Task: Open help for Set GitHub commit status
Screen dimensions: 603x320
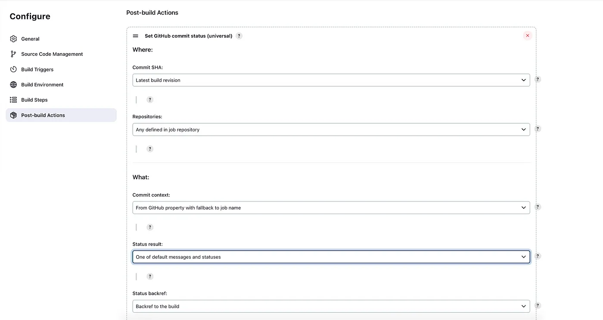Action: [239, 36]
